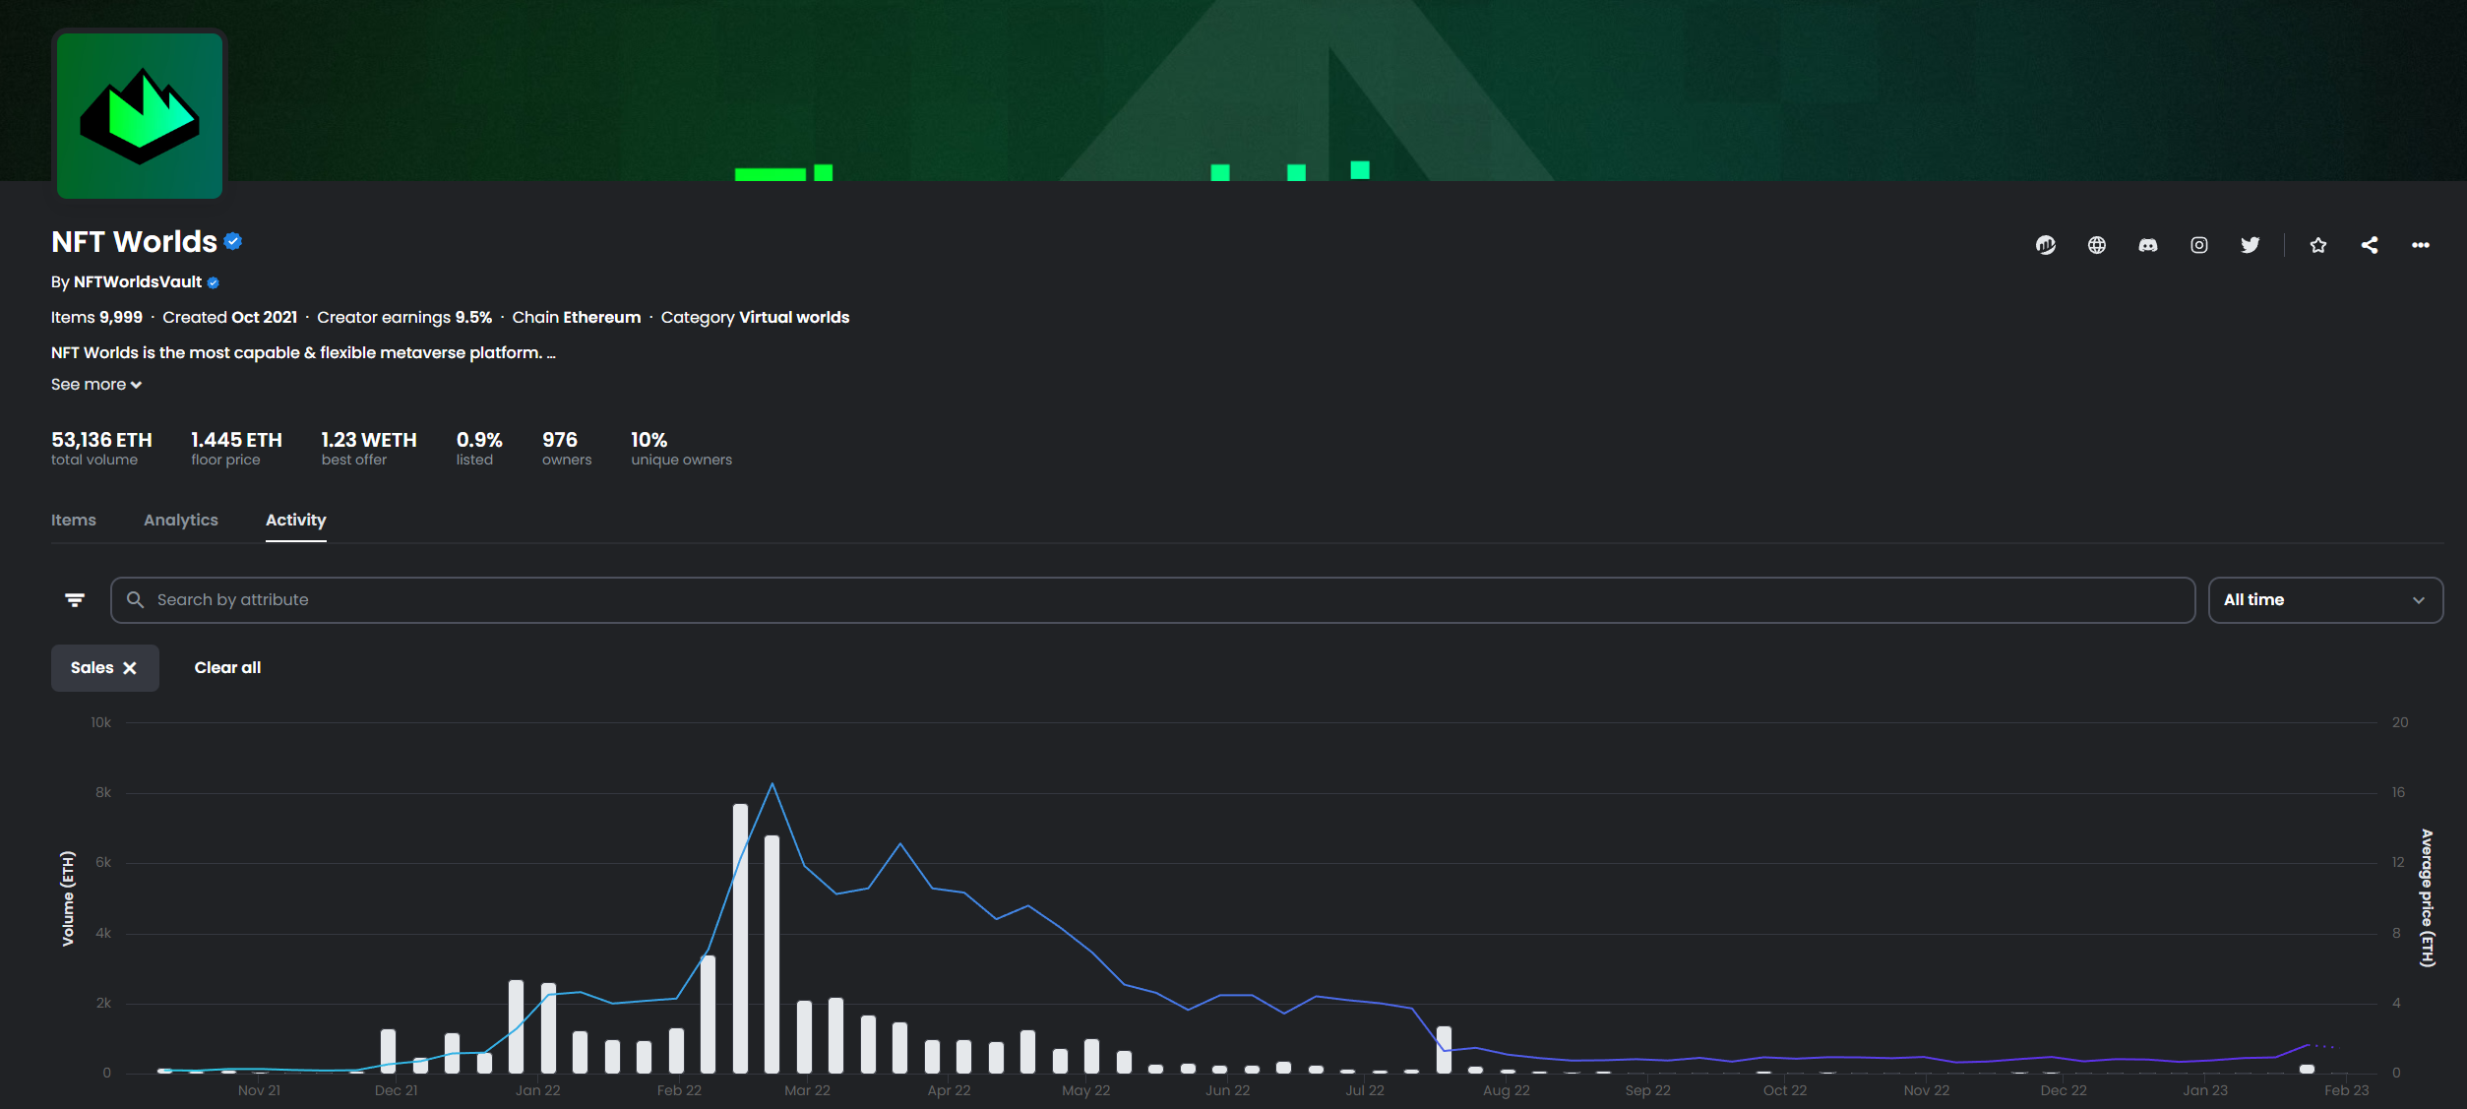Screen dimensions: 2467x1109
Task: Open the activity chart analytics icon link
Action: click(x=2046, y=245)
